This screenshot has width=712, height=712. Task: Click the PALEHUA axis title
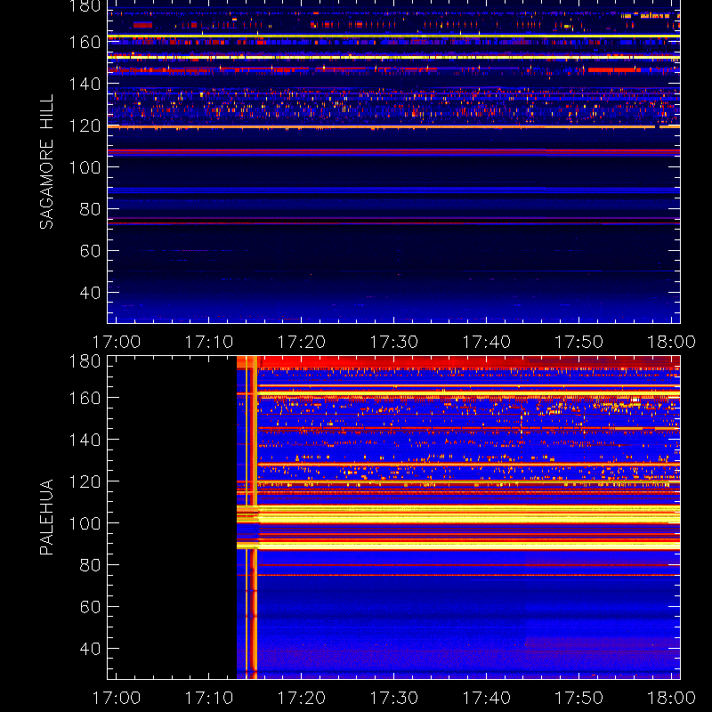[46, 517]
